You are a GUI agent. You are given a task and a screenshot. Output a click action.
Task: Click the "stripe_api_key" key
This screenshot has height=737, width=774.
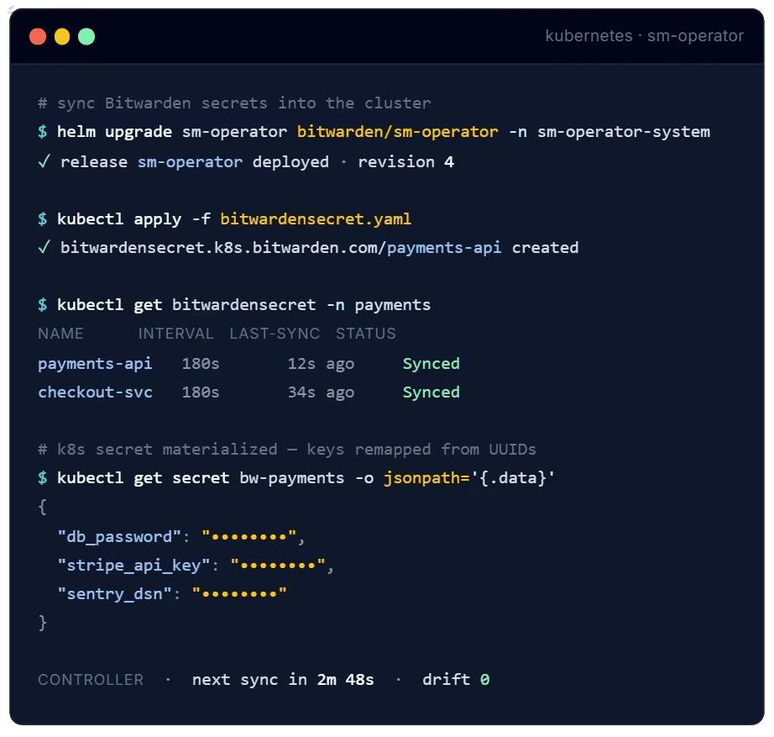tap(133, 566)
